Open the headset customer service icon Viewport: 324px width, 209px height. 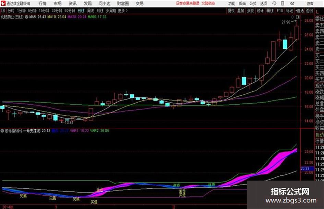coord(274,3)
